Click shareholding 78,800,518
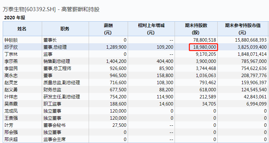Viewport: 269px width, 143px height. point(204,40)
